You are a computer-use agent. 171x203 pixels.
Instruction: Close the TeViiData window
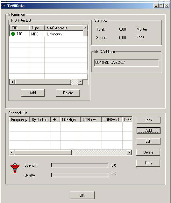click(167, 6)
